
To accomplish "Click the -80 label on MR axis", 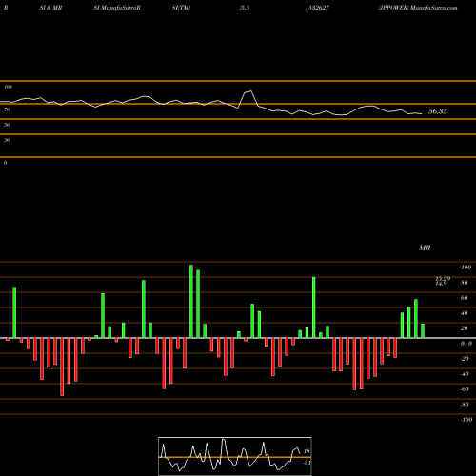I will click(465, 405).
